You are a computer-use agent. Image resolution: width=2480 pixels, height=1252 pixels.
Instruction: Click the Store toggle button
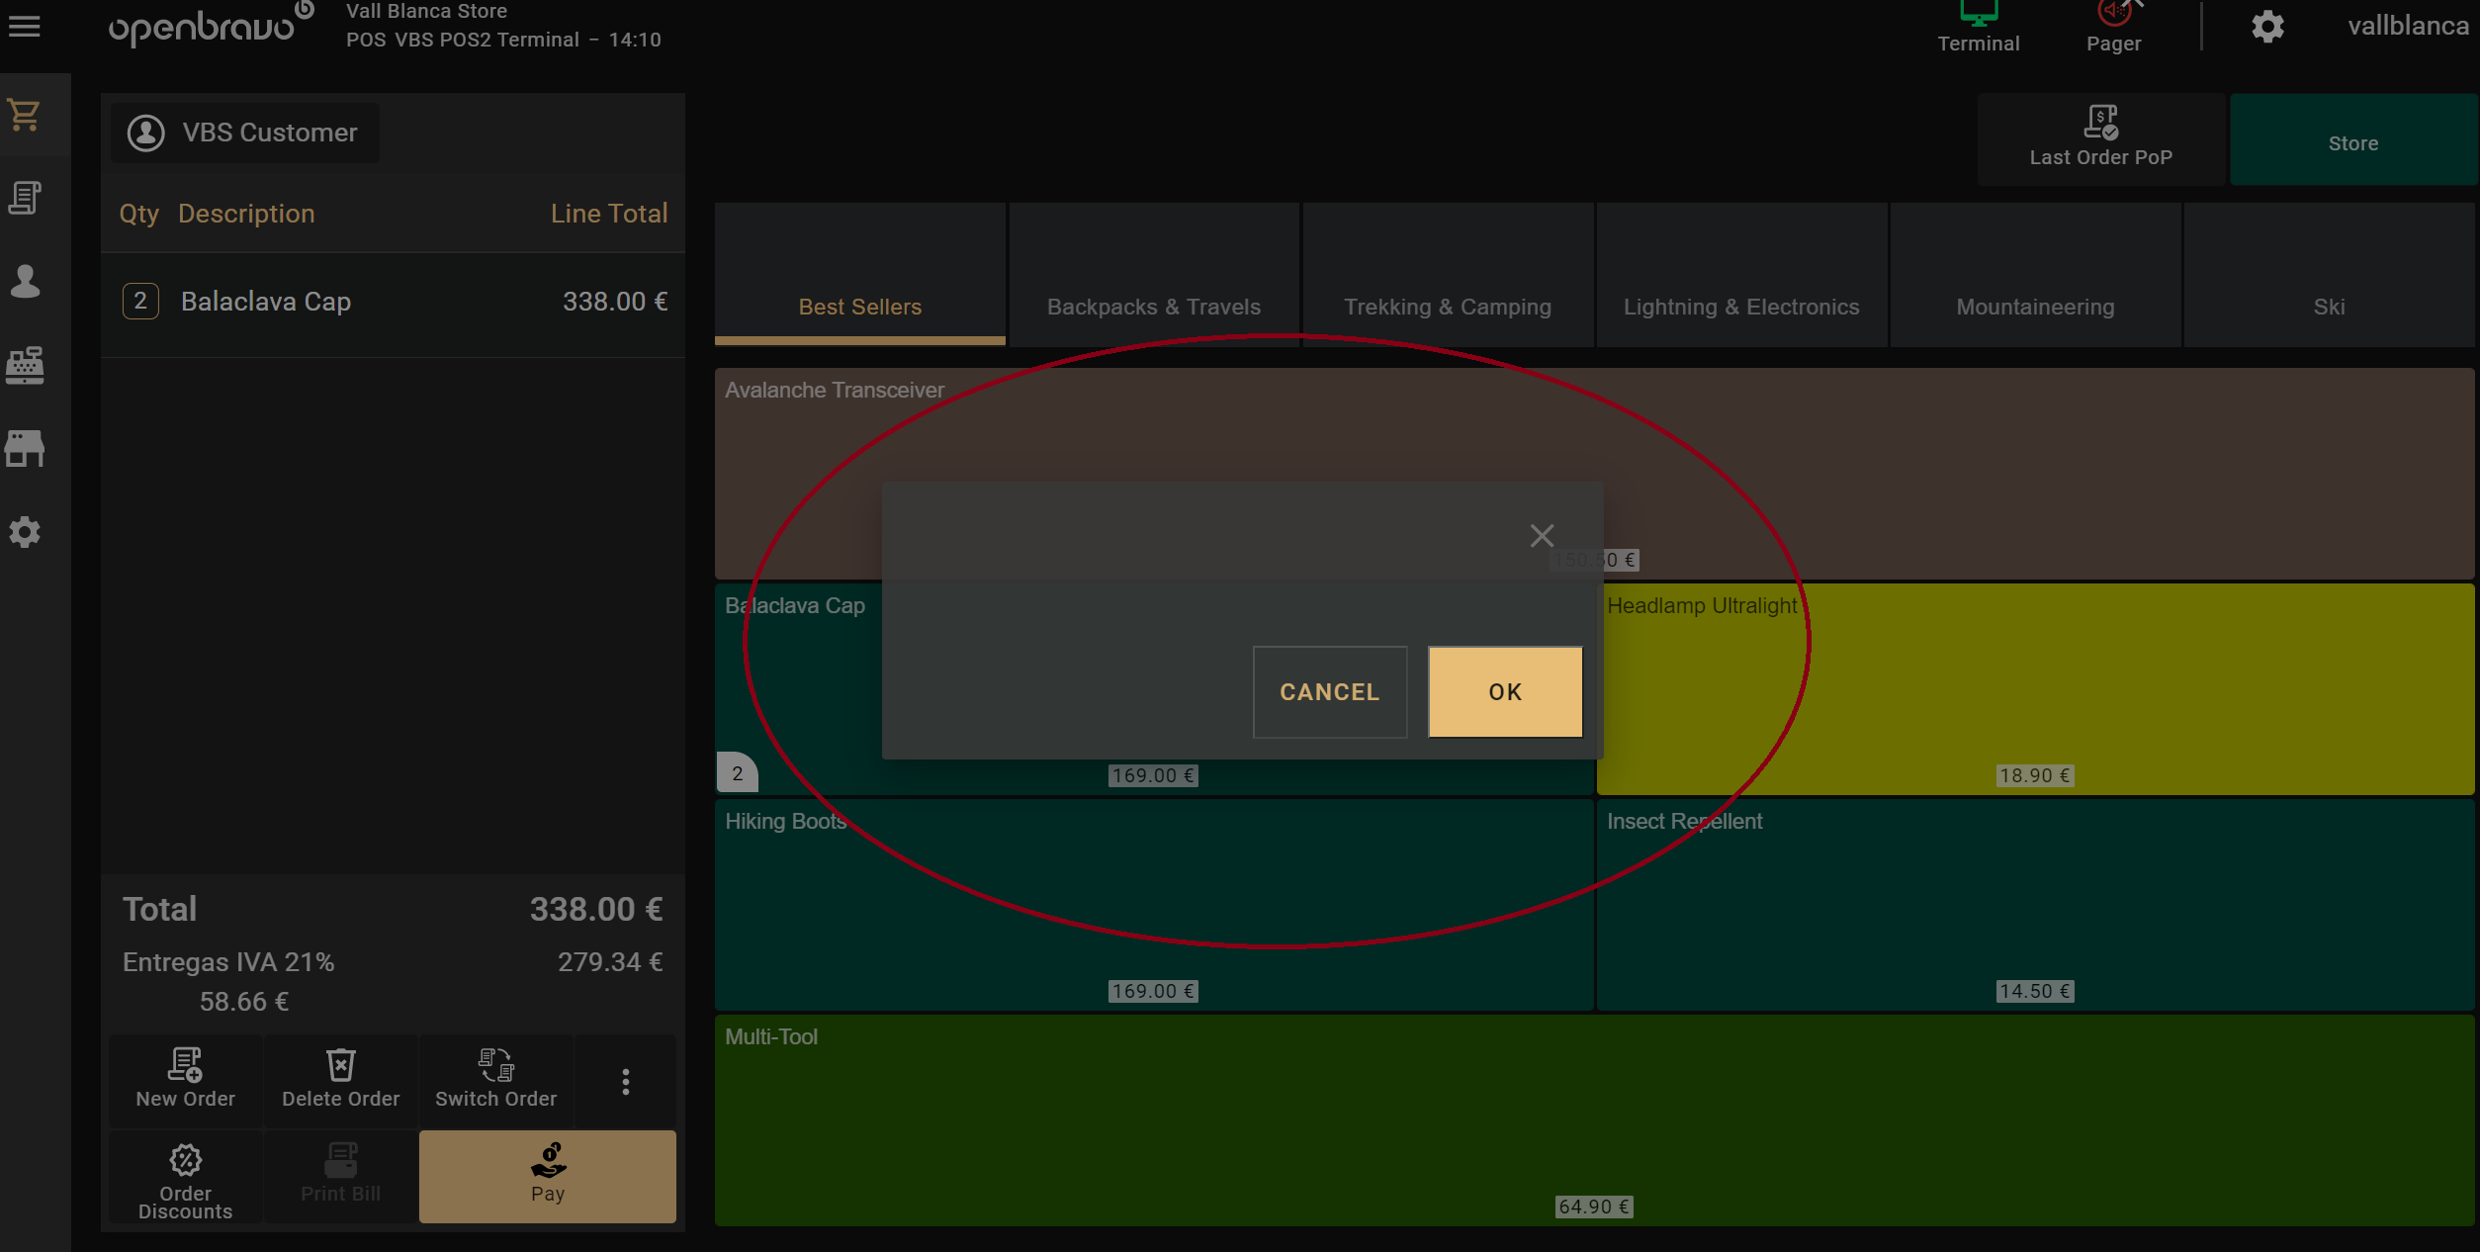point(2352,142)
